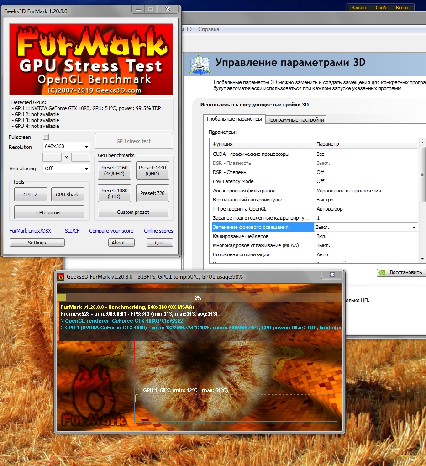Open the SLI/CF link
This screenshot has height=466, width=426.
tap(72, 231)
